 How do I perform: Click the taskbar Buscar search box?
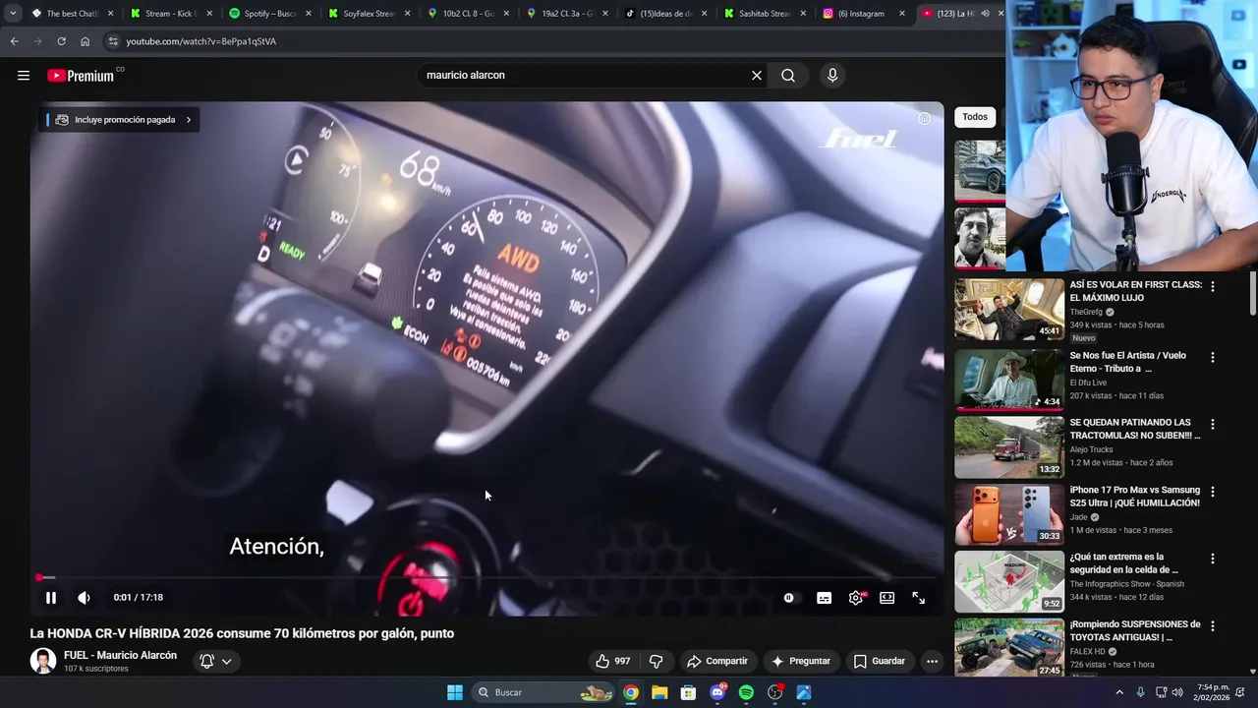(543, 692)
